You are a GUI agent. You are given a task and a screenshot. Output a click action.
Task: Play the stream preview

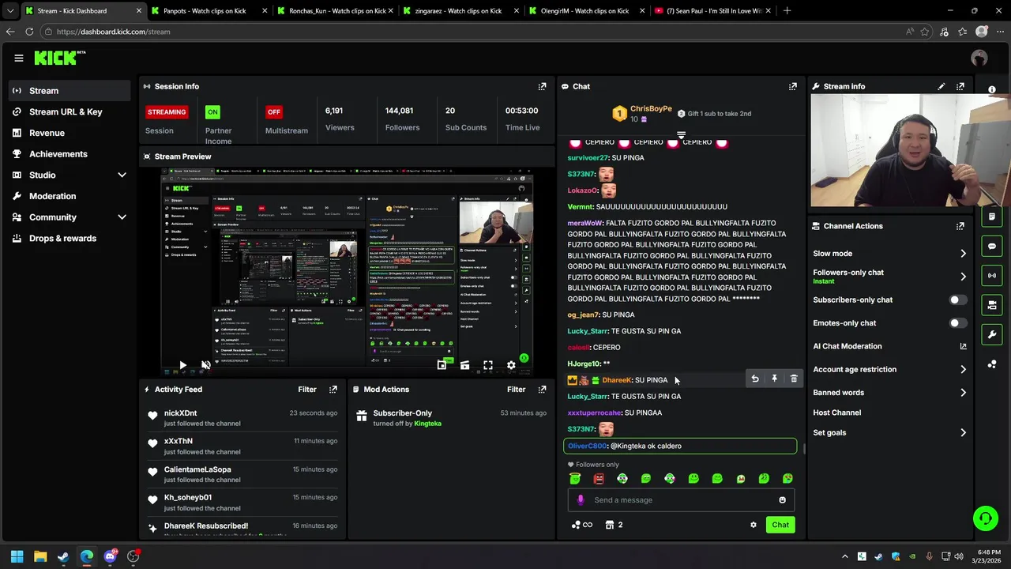click(x=182, y=365)
